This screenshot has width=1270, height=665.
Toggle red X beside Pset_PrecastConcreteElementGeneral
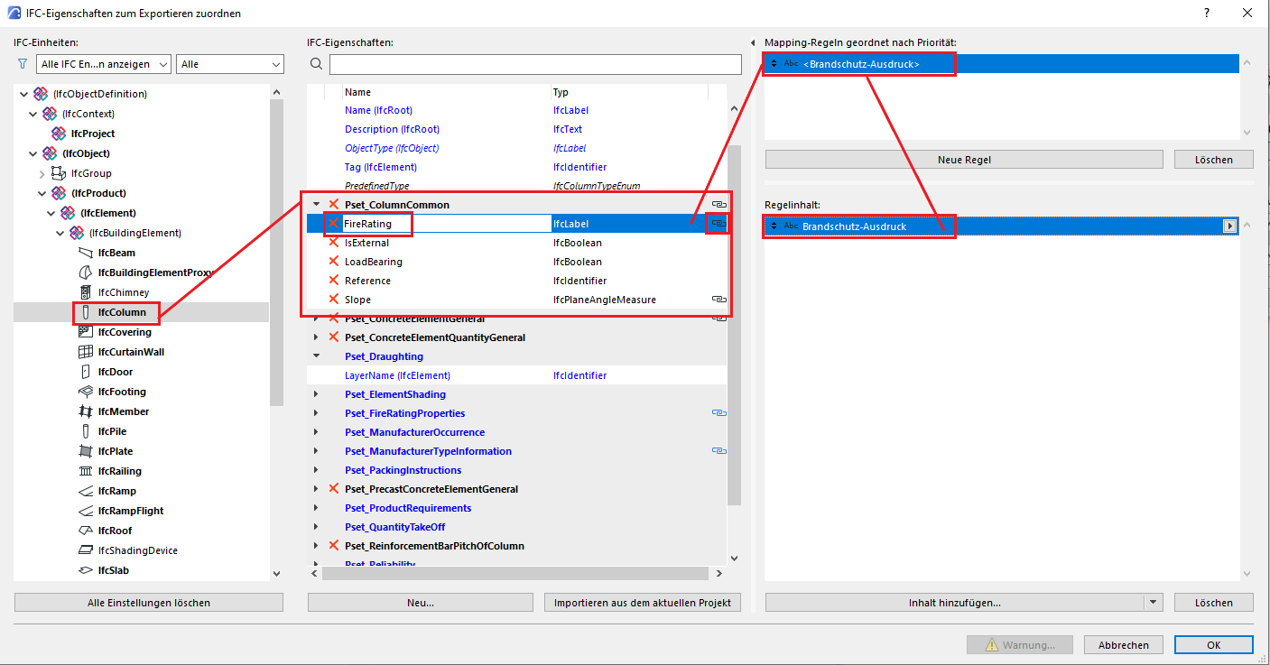(334, 489)
